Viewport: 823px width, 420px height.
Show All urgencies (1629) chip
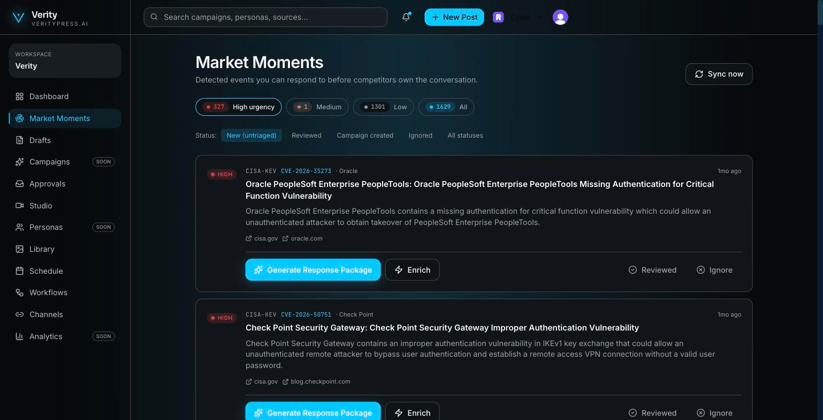click(x=446, y=107)
